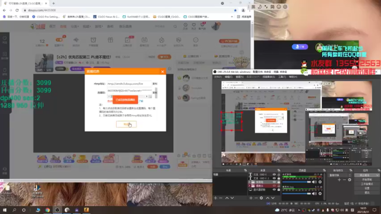Click OBS icon in Windows taskbar
This screenshot has width=381, height=214.
coord(57,210)
